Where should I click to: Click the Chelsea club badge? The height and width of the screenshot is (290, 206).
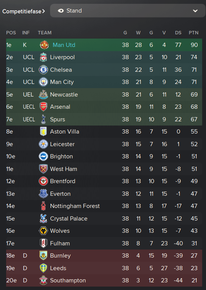[x=43, y=70]
